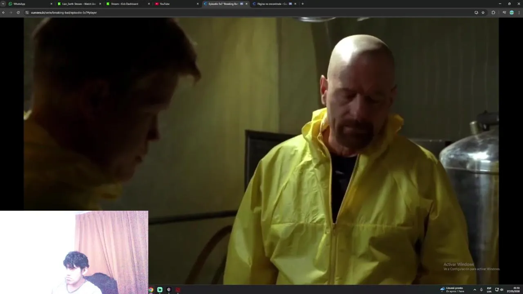Open a new browser tab

pos(302,4)
